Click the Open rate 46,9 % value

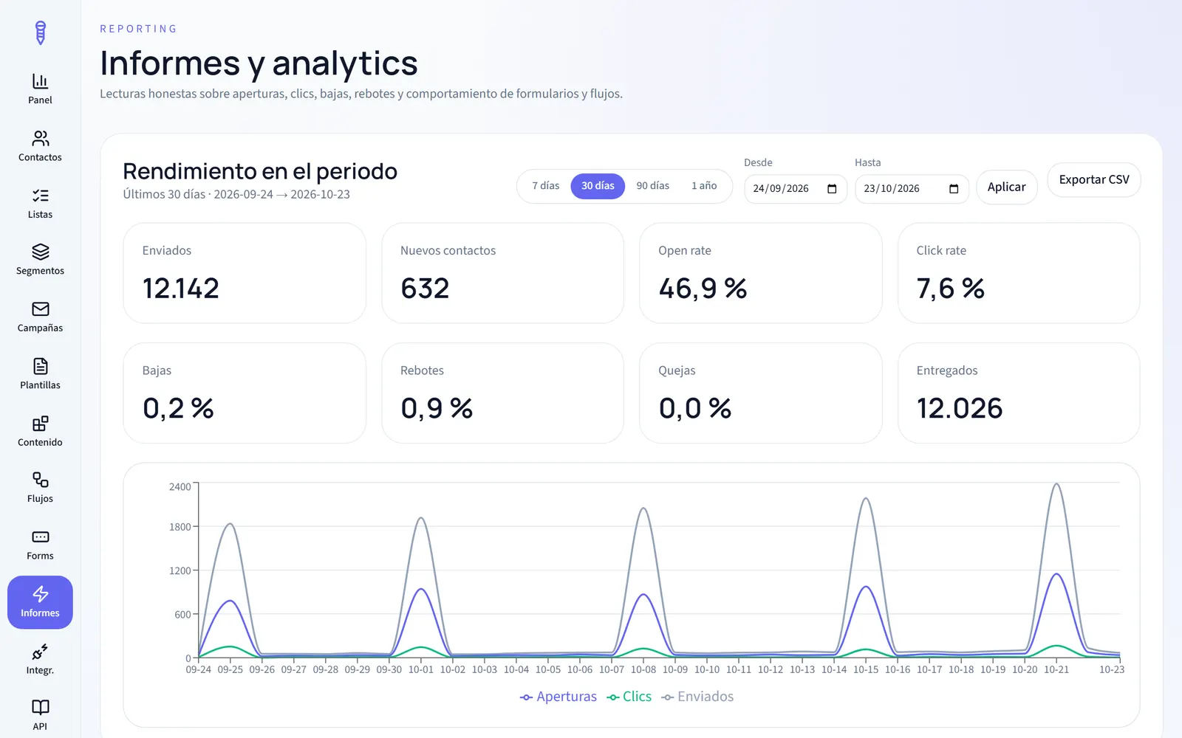tap(703, 289)
